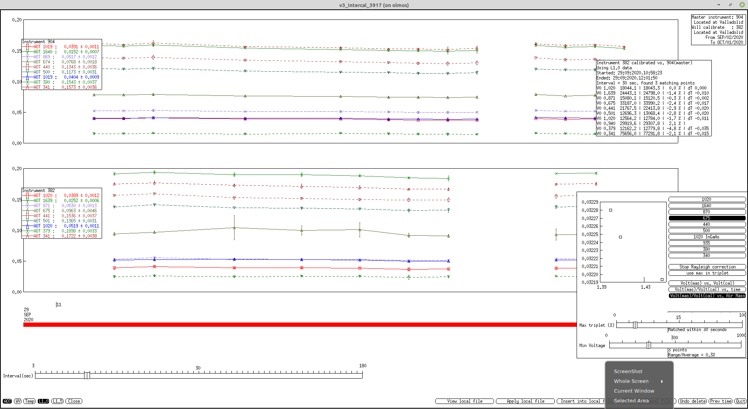
Task: Select the highlighted 675 channel
Action: 707,218
